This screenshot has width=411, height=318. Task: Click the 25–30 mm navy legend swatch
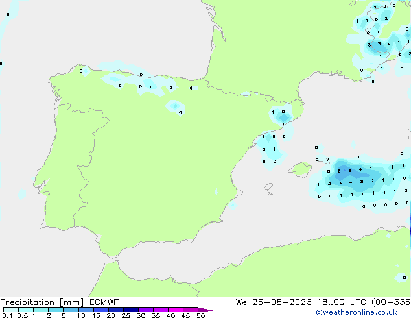tap(130, 310)
